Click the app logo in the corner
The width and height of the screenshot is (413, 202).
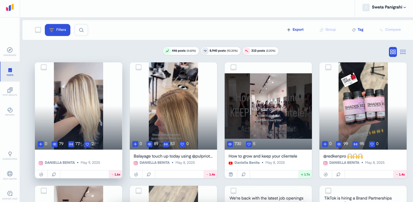tap(10, 8)
